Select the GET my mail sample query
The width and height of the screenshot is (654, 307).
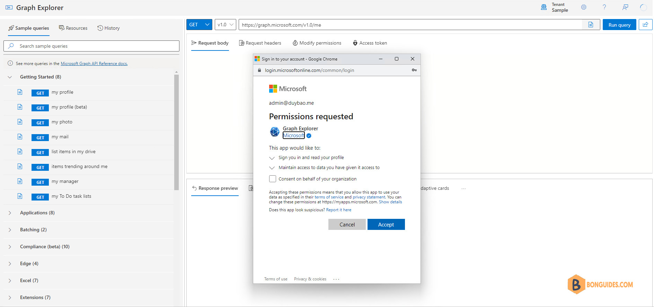coord(88,137)
